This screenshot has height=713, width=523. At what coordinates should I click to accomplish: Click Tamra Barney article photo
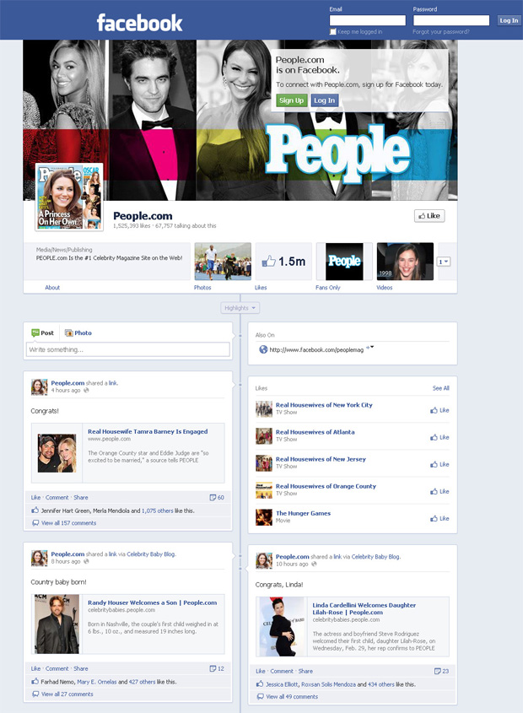pyautogui.click(x=57, y=453)
